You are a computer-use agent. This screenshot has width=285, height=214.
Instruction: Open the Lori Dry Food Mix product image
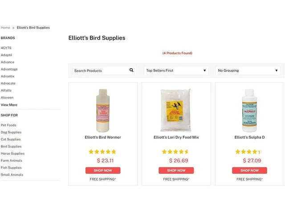(x=175, y=111)
